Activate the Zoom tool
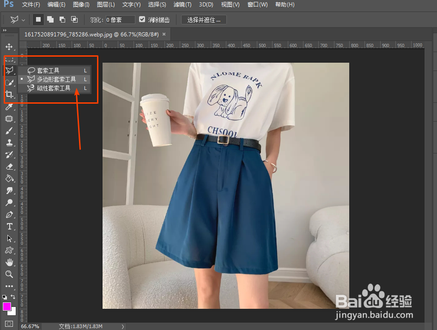This screenshot has width=437, height=330. [x=9, y=274]
